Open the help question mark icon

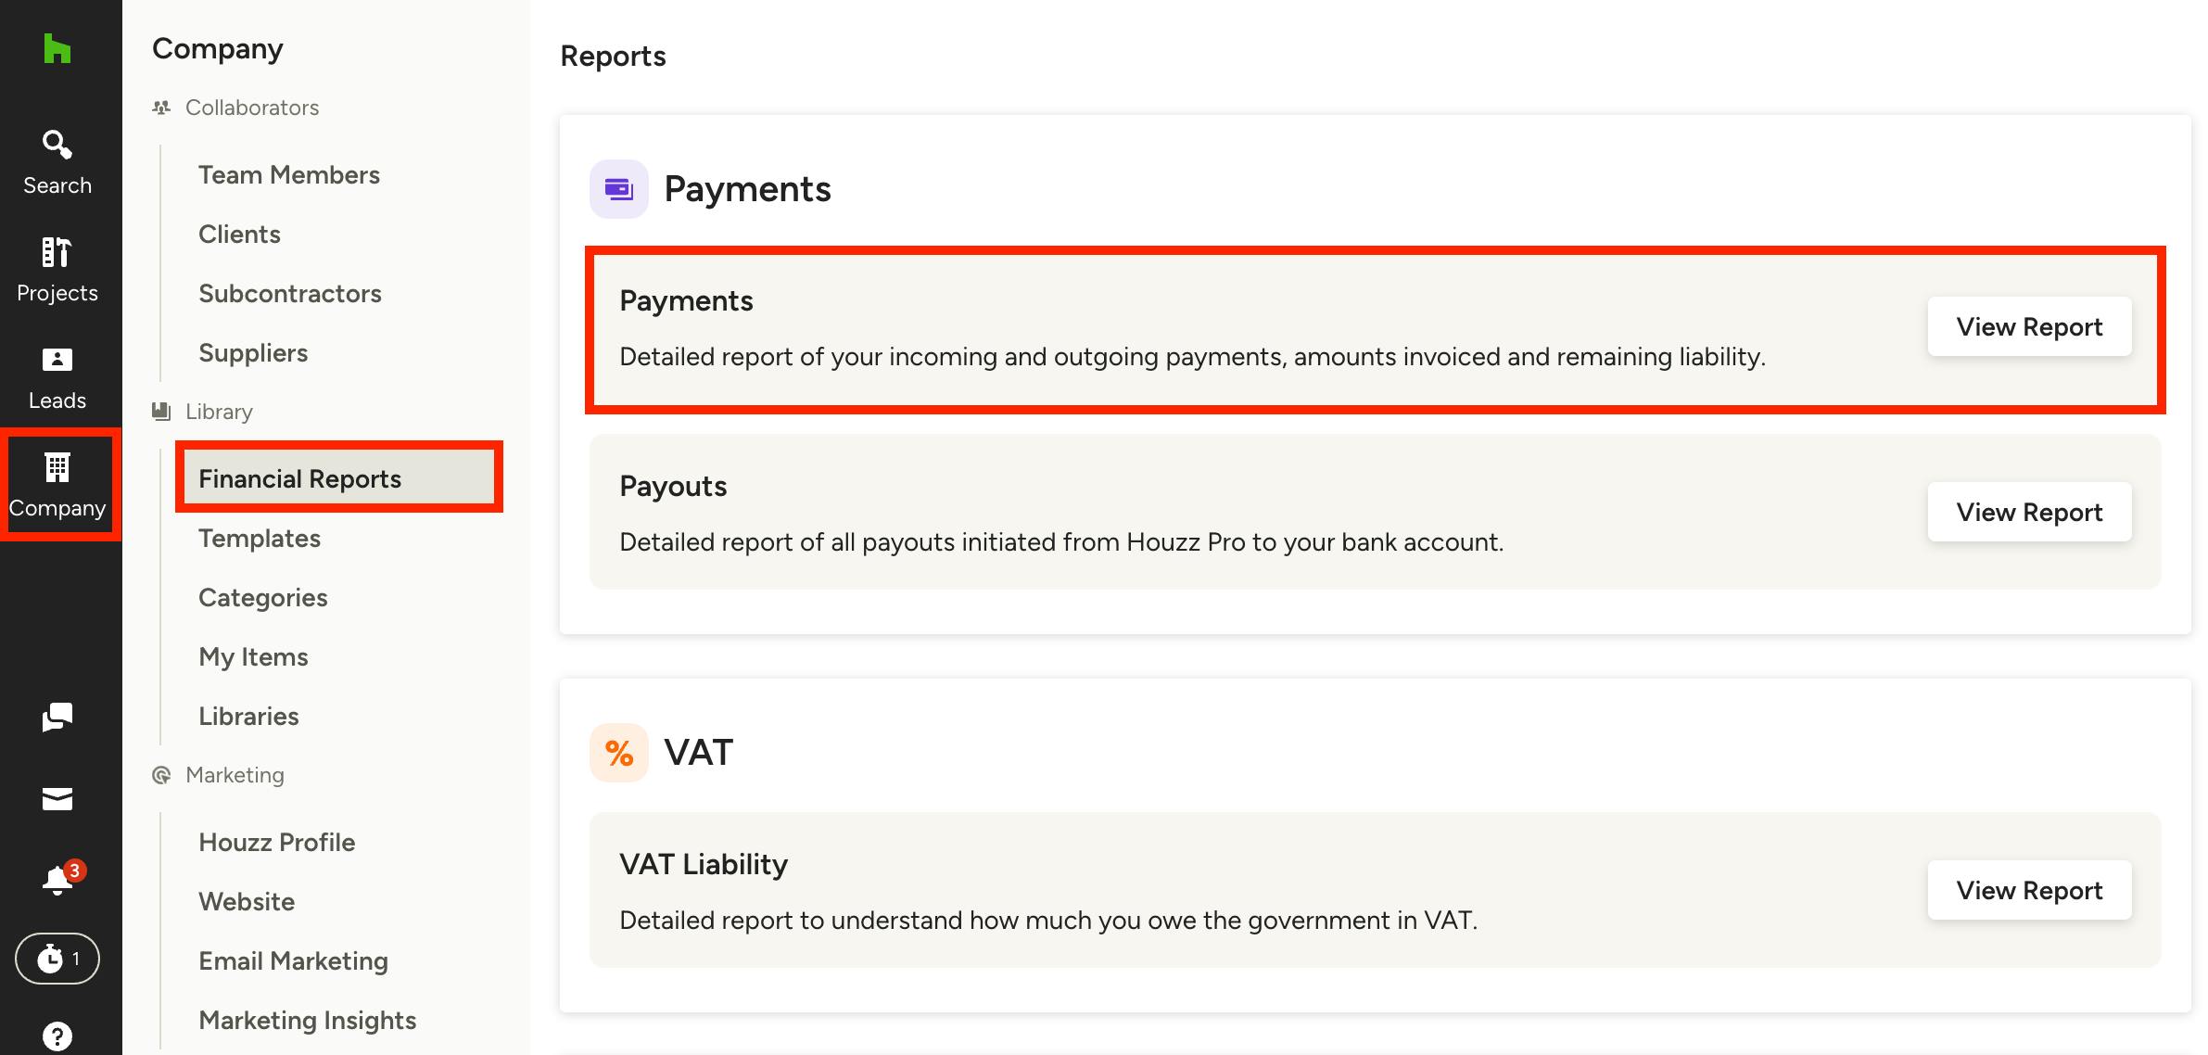pyautogui.click(x=57, y=1036)
